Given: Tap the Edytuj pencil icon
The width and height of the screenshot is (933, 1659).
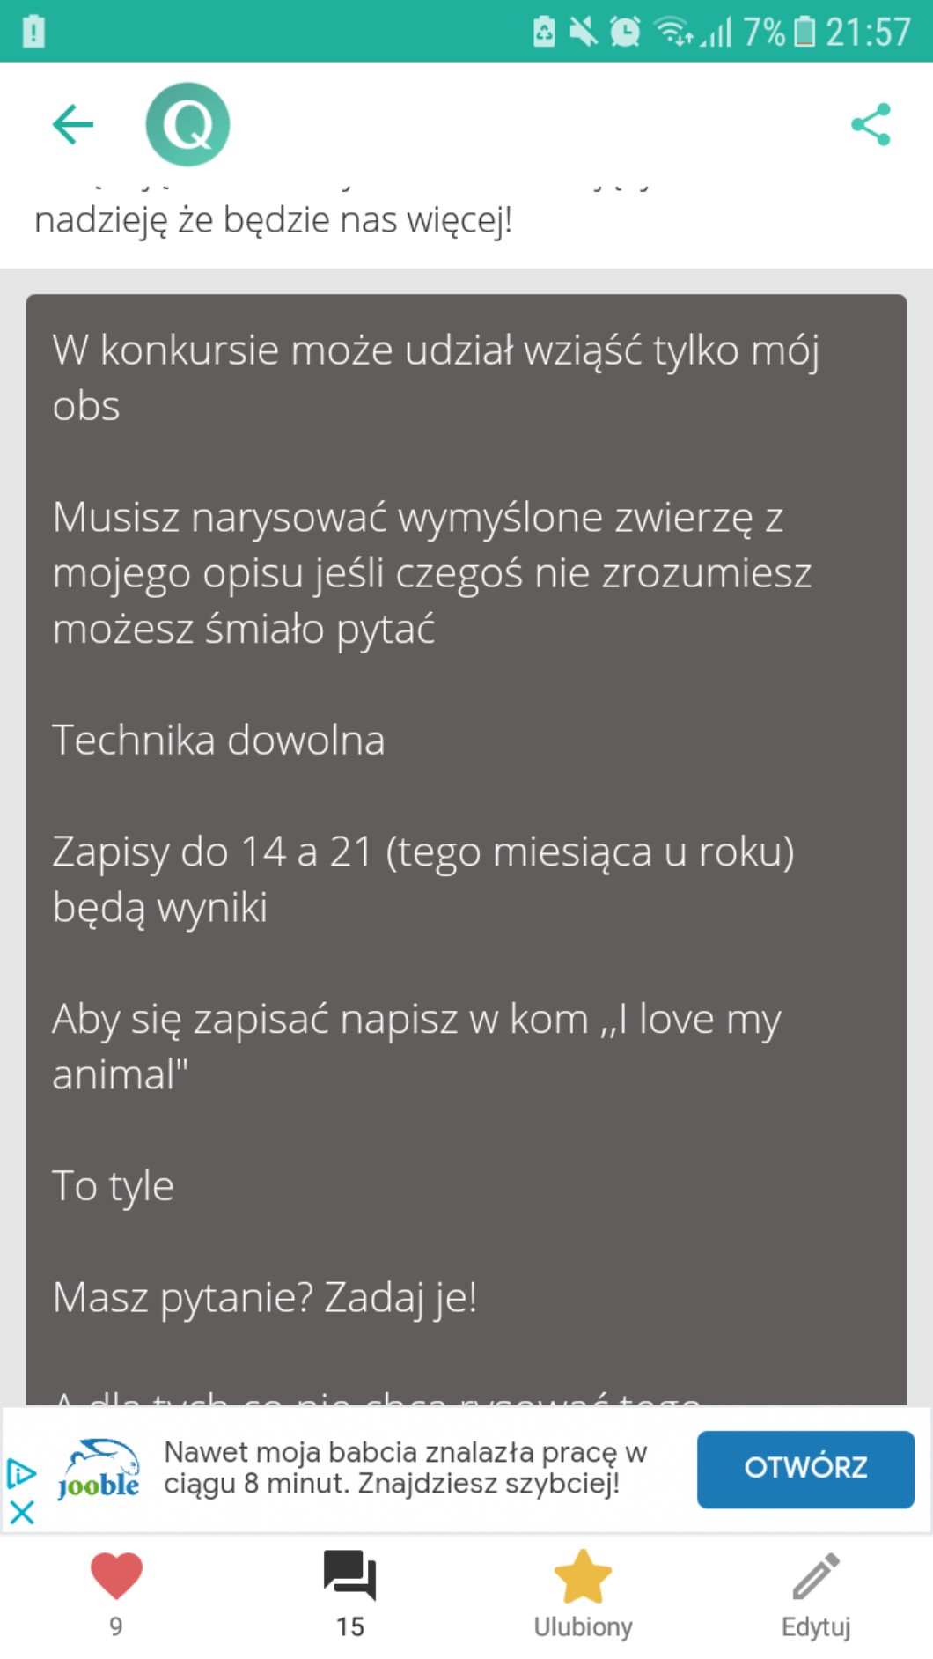Looking at the screenshot, I should (816, 1576).
